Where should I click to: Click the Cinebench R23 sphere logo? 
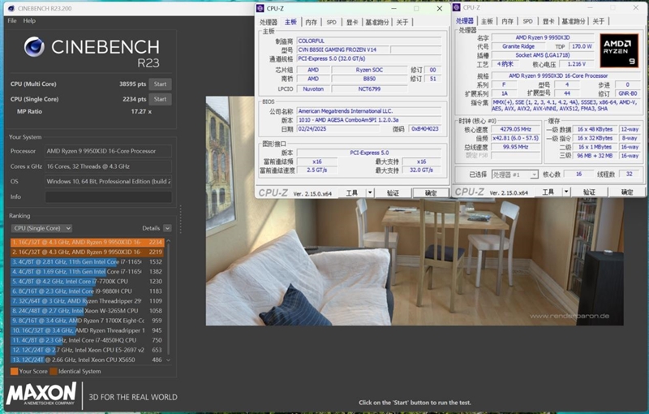pos(34,47)
